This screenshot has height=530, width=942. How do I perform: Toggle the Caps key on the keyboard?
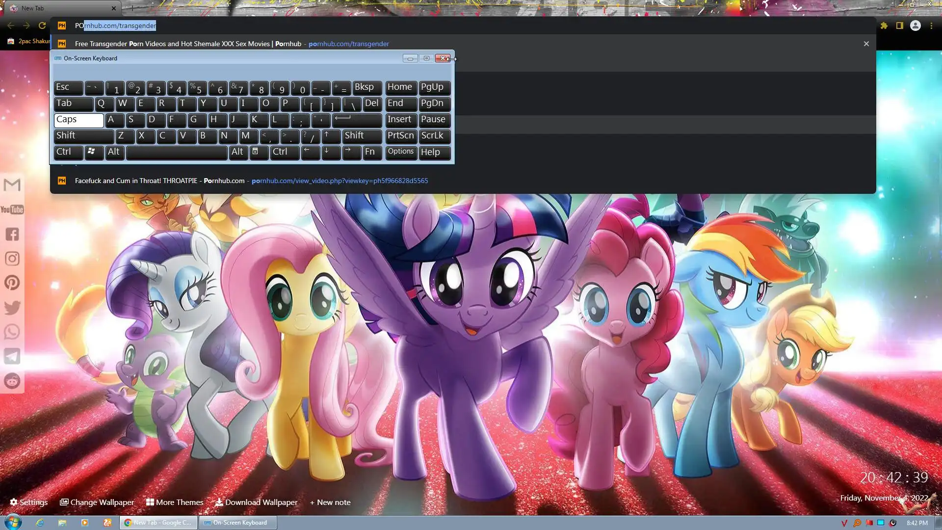point(78,120)
